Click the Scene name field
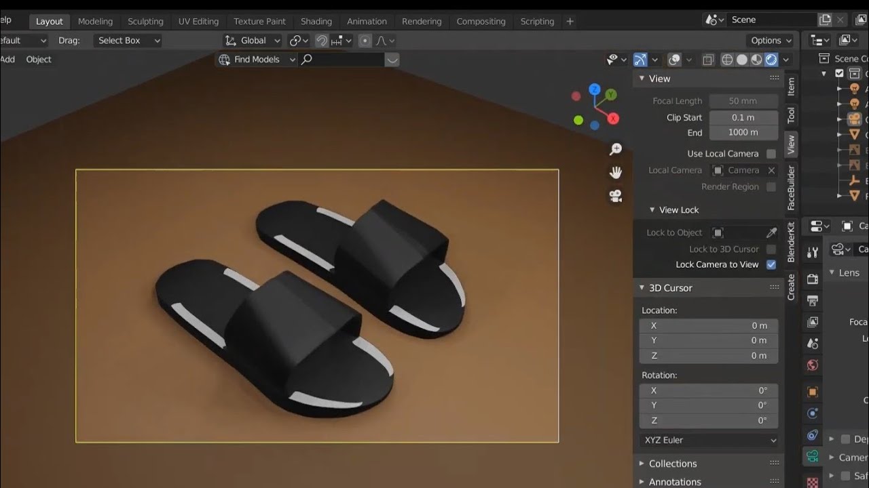 click(773, 20)
